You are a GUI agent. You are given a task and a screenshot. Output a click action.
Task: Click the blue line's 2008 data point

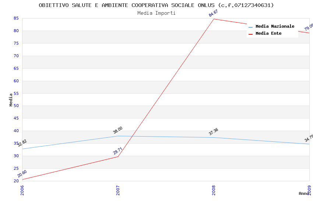tap(214, 138)
